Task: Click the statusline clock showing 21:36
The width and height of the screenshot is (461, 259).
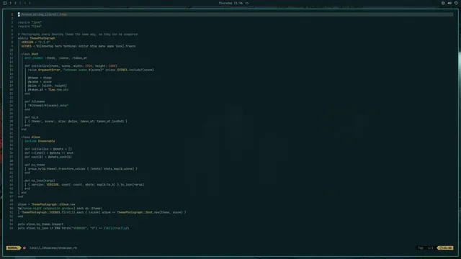Action: 446,247
